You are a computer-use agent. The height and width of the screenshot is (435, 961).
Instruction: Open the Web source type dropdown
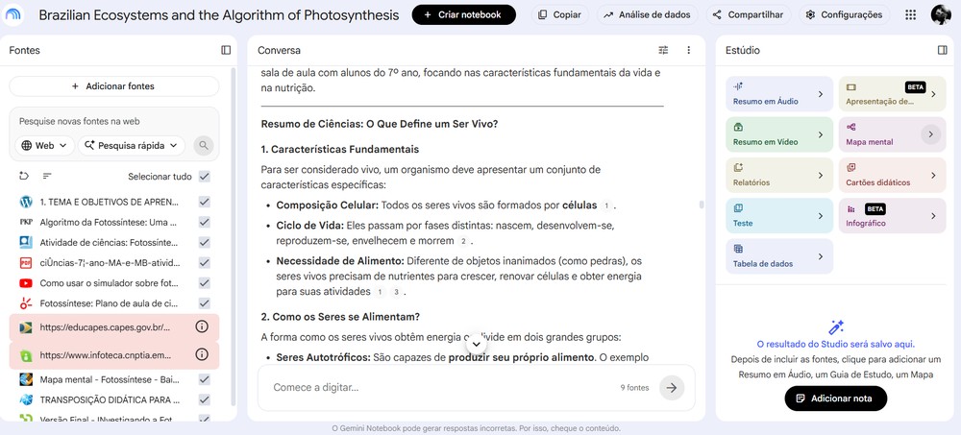coord(45,146)
